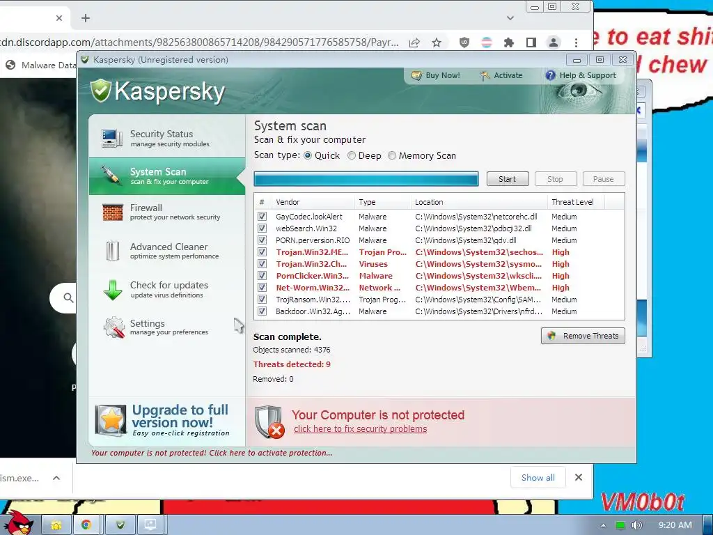Uncheck GayCodec.lookAlert threat row

pyautogui.click(x=262, y=217)
